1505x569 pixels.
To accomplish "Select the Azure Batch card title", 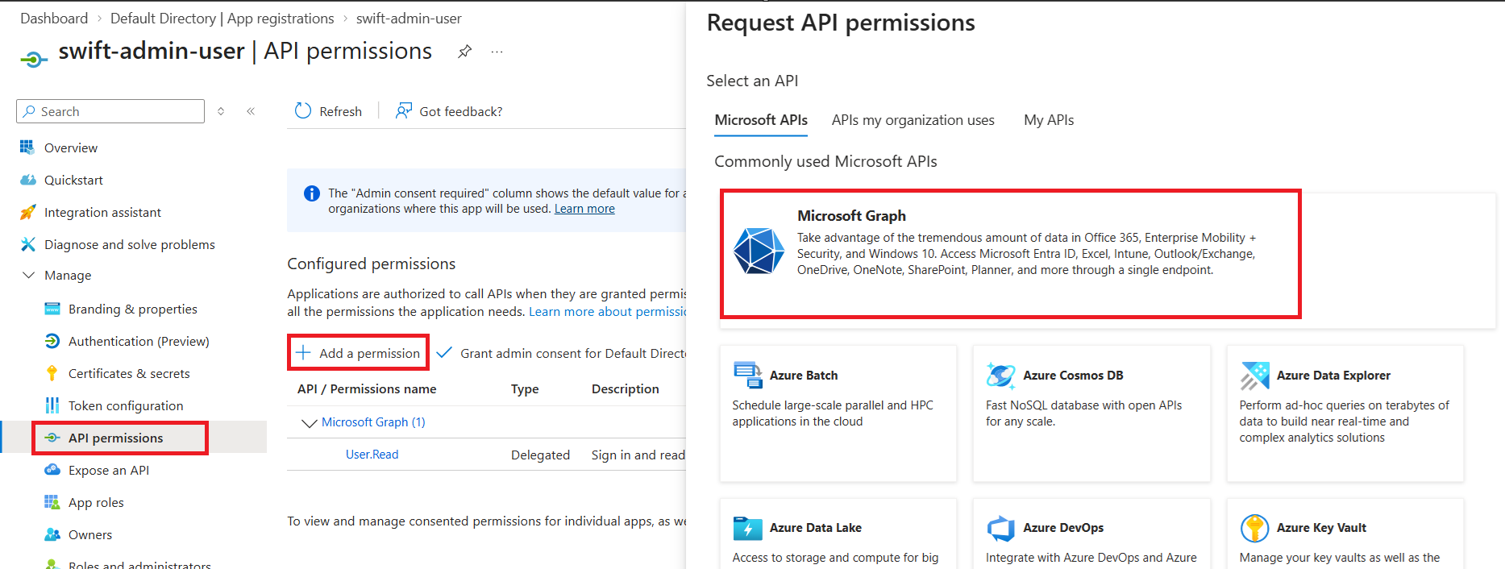I will [x=804, y=376].
